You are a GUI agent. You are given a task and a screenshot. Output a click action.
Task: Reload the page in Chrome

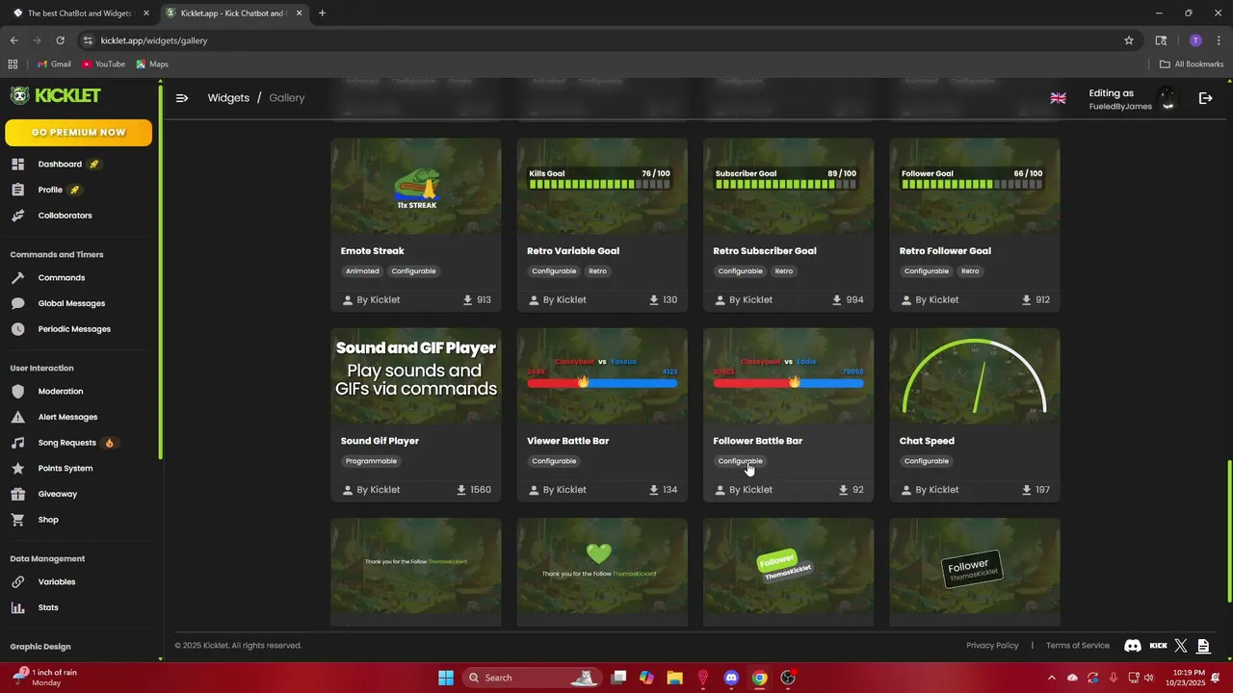pos(60,40)
